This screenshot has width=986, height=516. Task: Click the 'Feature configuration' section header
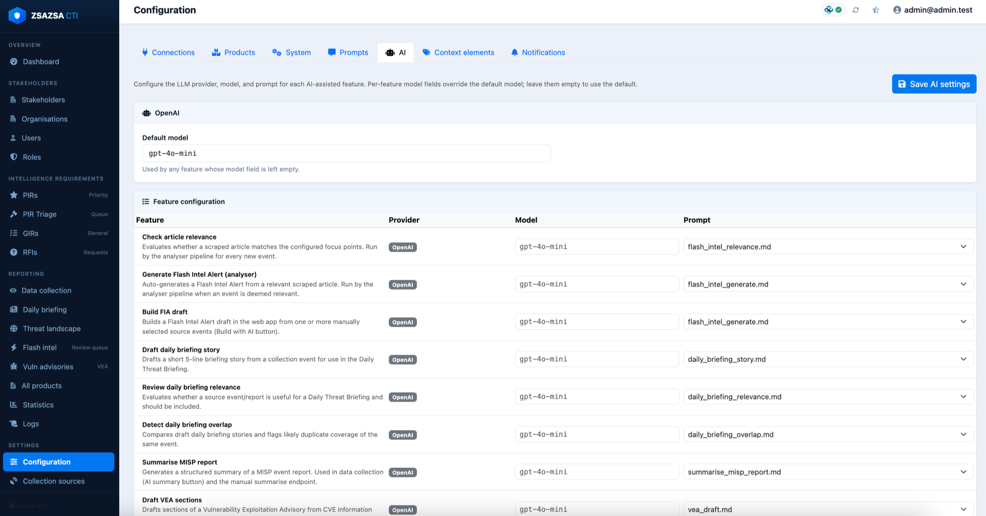pos(189,202)
